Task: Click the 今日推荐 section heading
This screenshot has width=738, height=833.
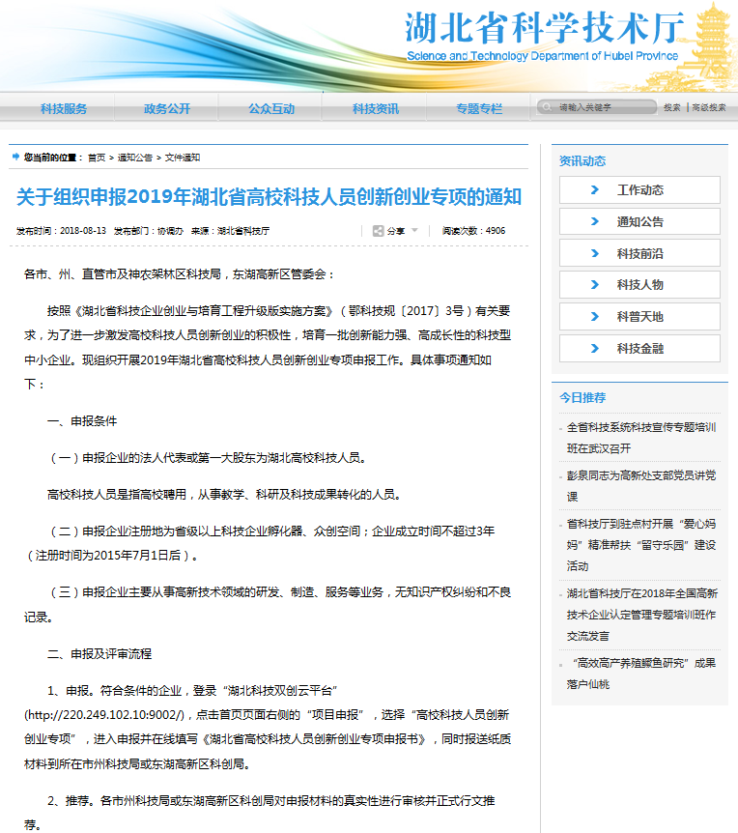Action: click(x=582, y=397)
